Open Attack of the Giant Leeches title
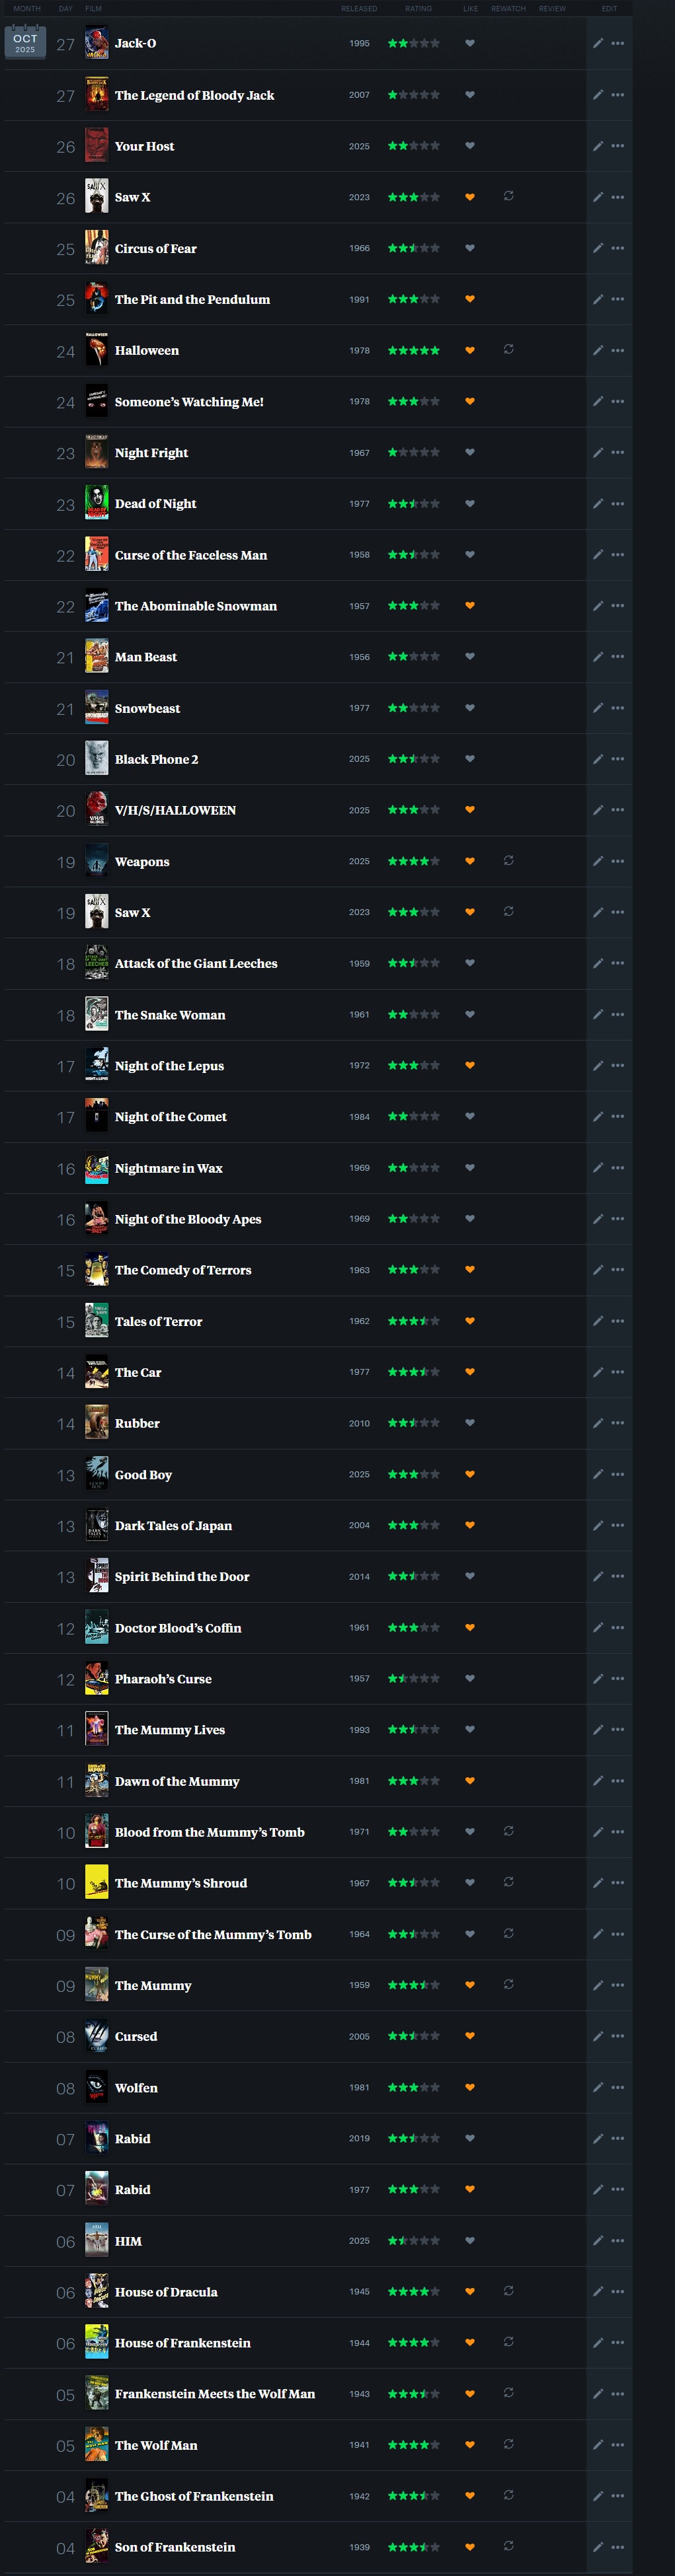Viewport: 675px width, 2576px height. click(196, 964)
